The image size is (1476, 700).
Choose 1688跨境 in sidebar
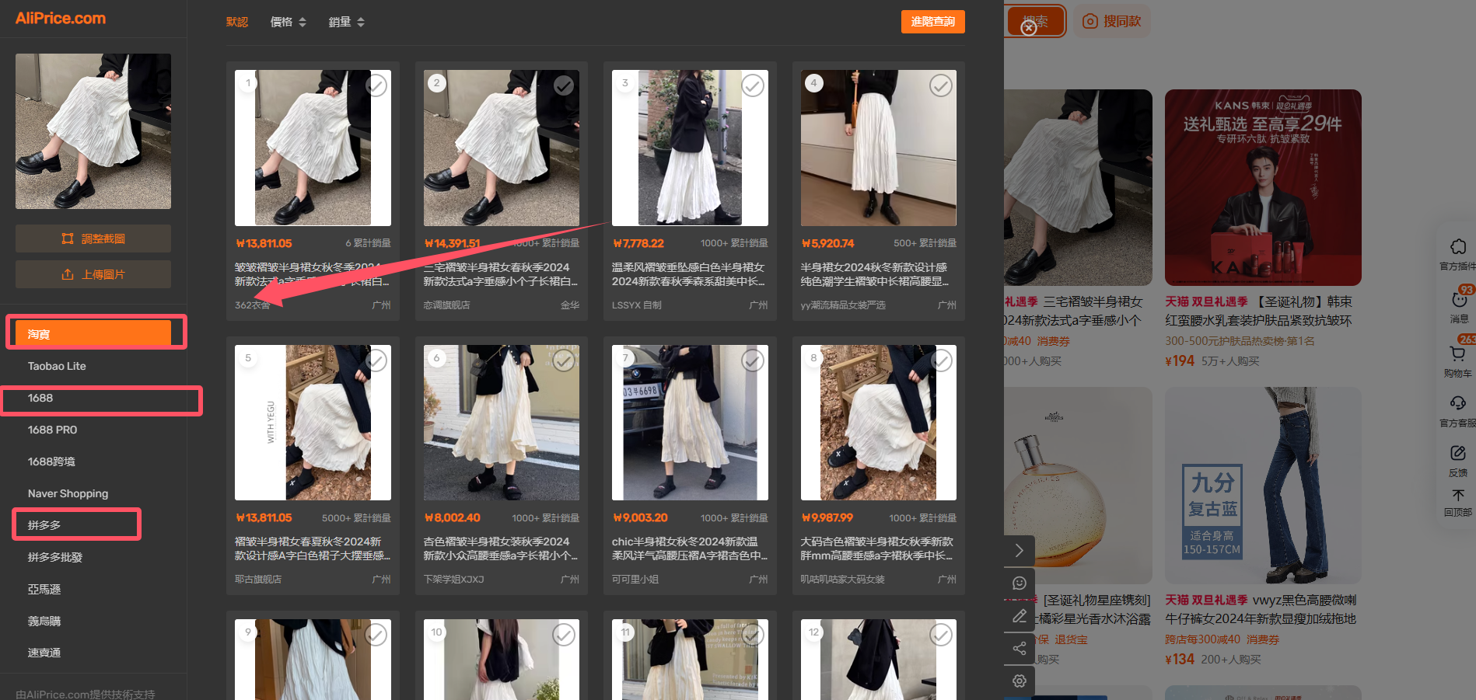click(51, 461)
